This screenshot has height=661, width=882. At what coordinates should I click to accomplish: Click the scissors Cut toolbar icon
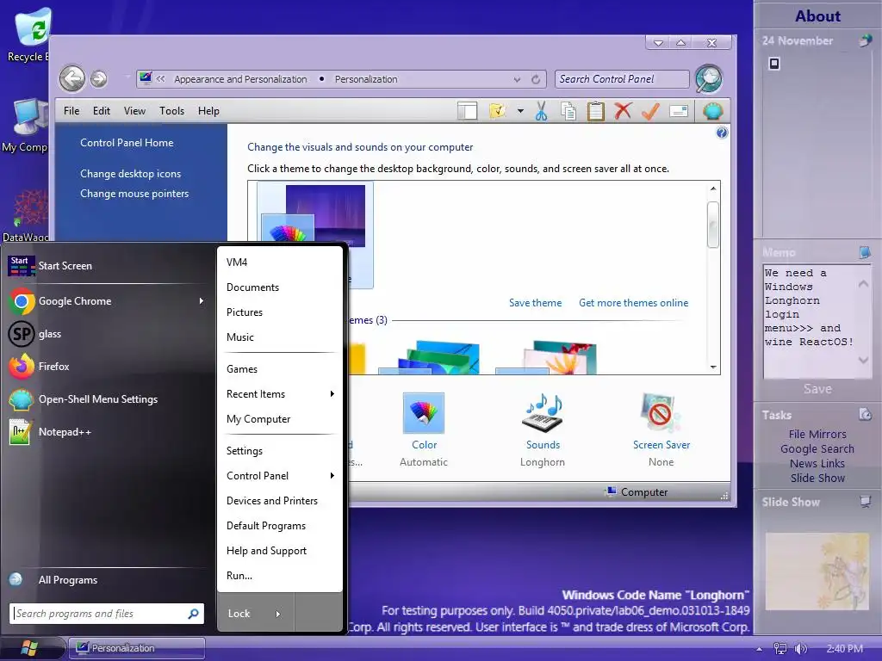pyautogui.click(x=541, y=111)
